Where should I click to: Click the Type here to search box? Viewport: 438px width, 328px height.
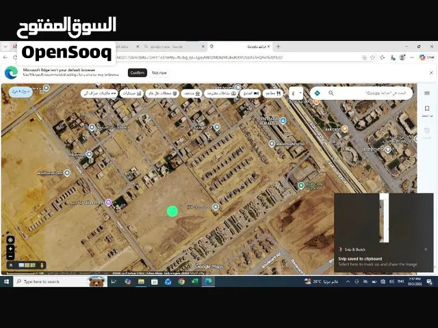(x=60, y=282)
